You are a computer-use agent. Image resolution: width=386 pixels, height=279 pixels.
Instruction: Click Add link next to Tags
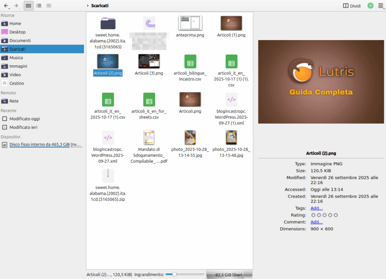[x=316, y=208]
